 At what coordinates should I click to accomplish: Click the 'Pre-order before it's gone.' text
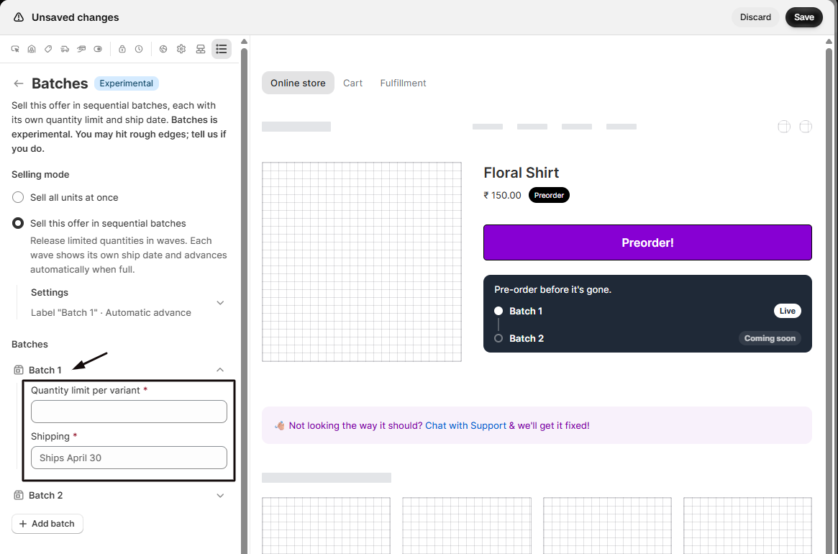pyautogui.click(x=552, y=289)
